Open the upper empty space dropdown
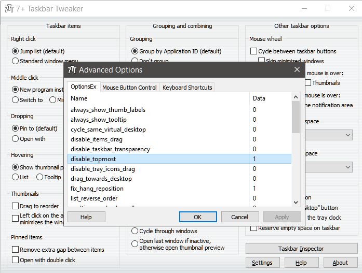The width and height of the screenshot is (362, 273). (x=329, y=135)
